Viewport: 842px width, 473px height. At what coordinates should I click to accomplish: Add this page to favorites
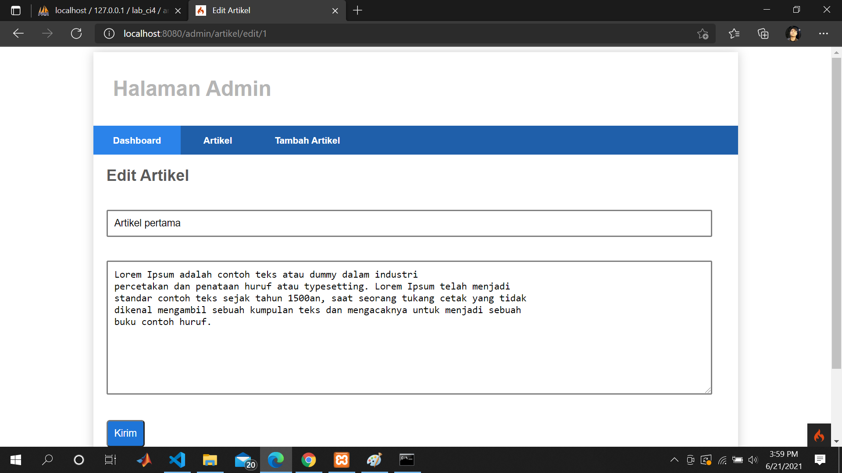703,33
